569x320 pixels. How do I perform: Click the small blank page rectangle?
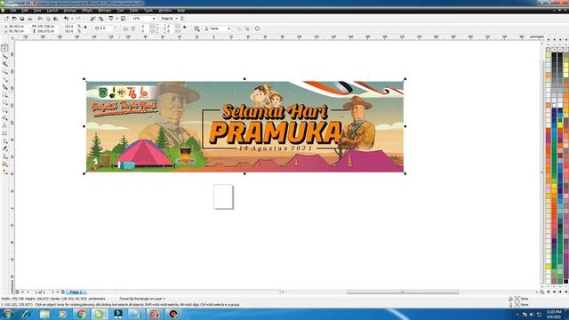(x=223, y=196)
